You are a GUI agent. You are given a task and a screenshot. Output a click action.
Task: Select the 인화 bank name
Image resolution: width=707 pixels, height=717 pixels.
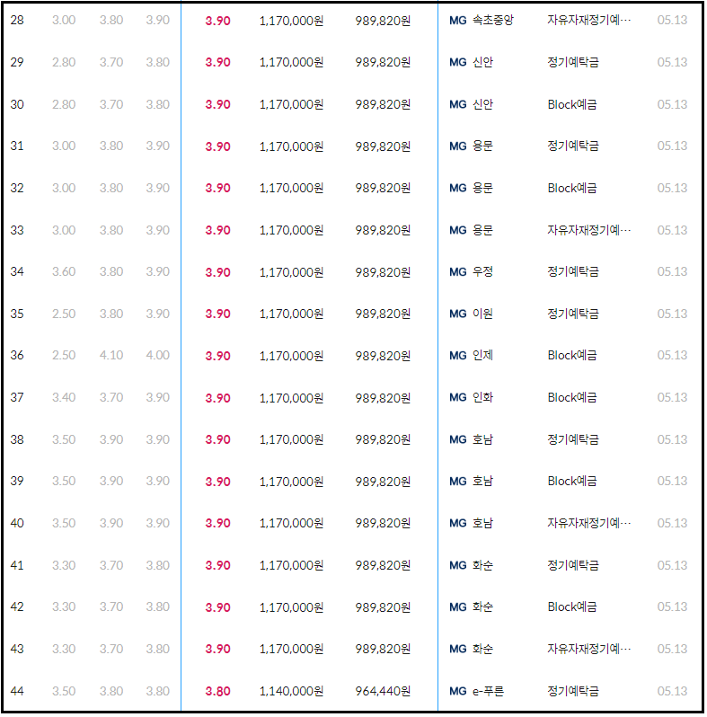[x=483, y=397]
